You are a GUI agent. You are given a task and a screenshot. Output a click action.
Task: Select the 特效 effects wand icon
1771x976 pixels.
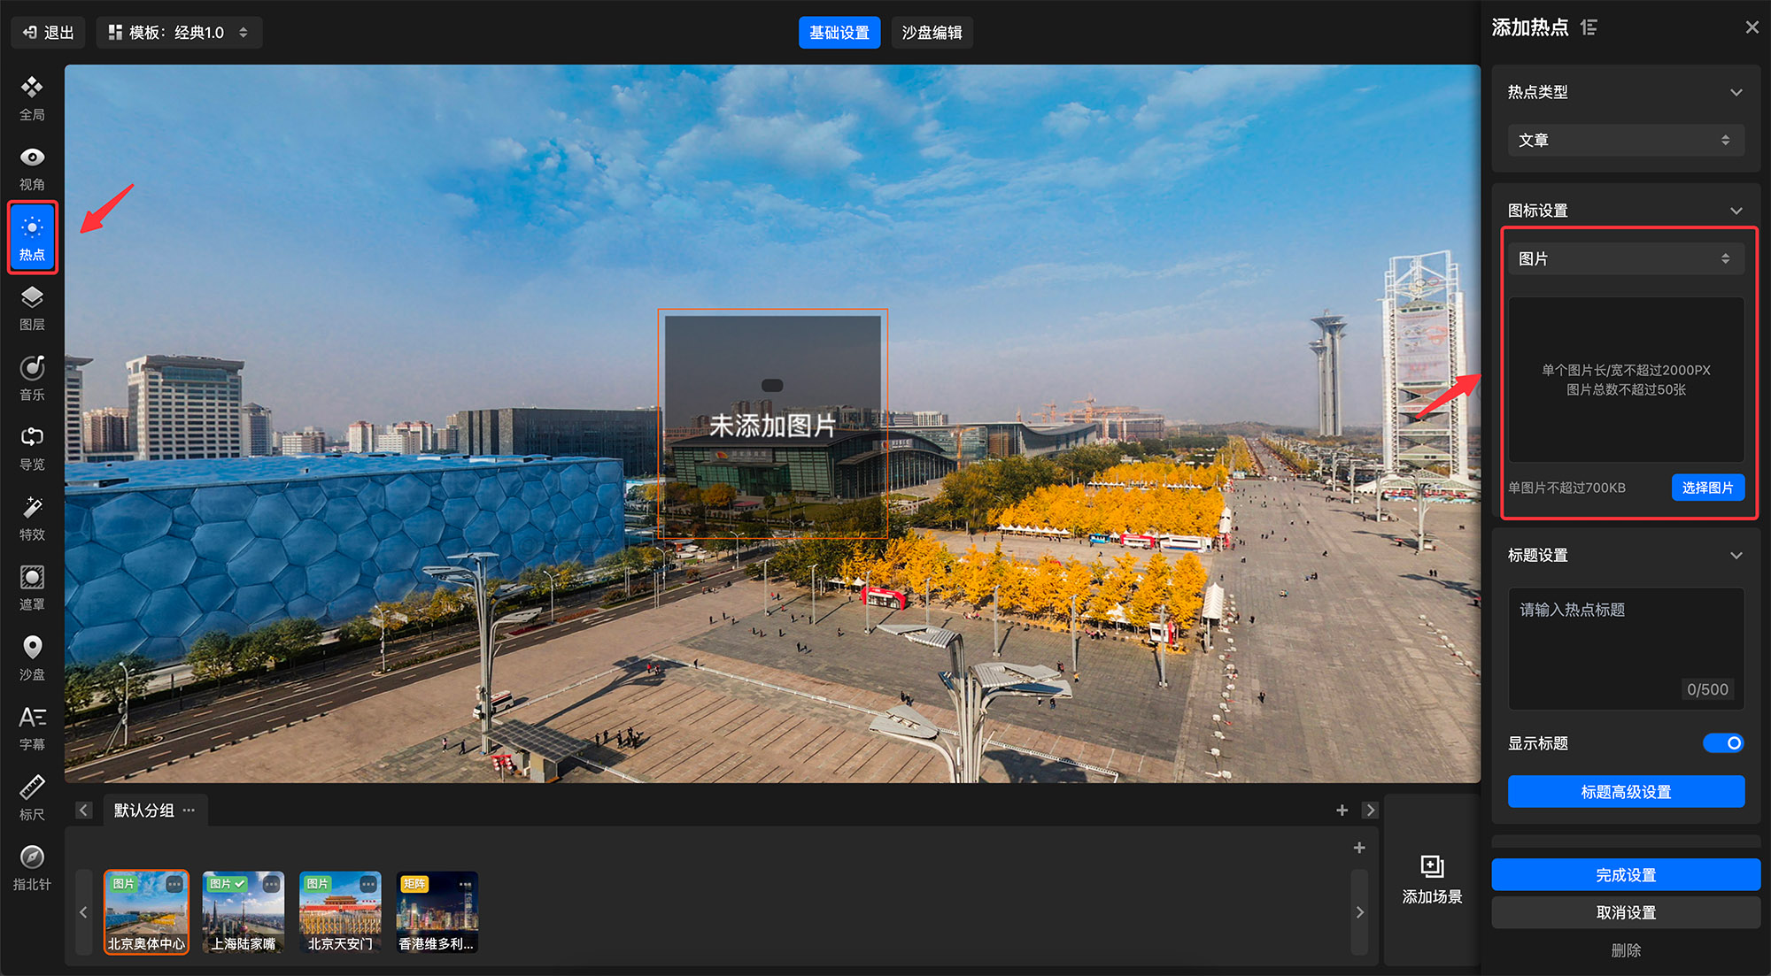tap(32, 518)
